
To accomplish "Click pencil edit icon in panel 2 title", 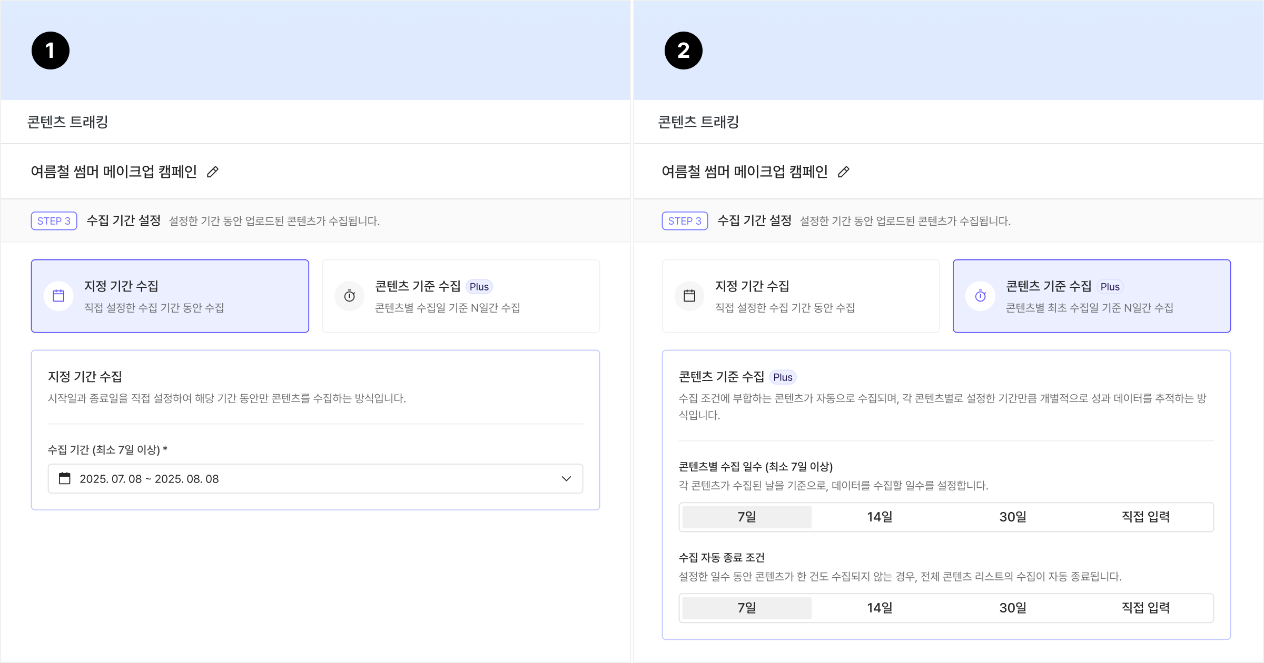I will [x=844, y=172].
